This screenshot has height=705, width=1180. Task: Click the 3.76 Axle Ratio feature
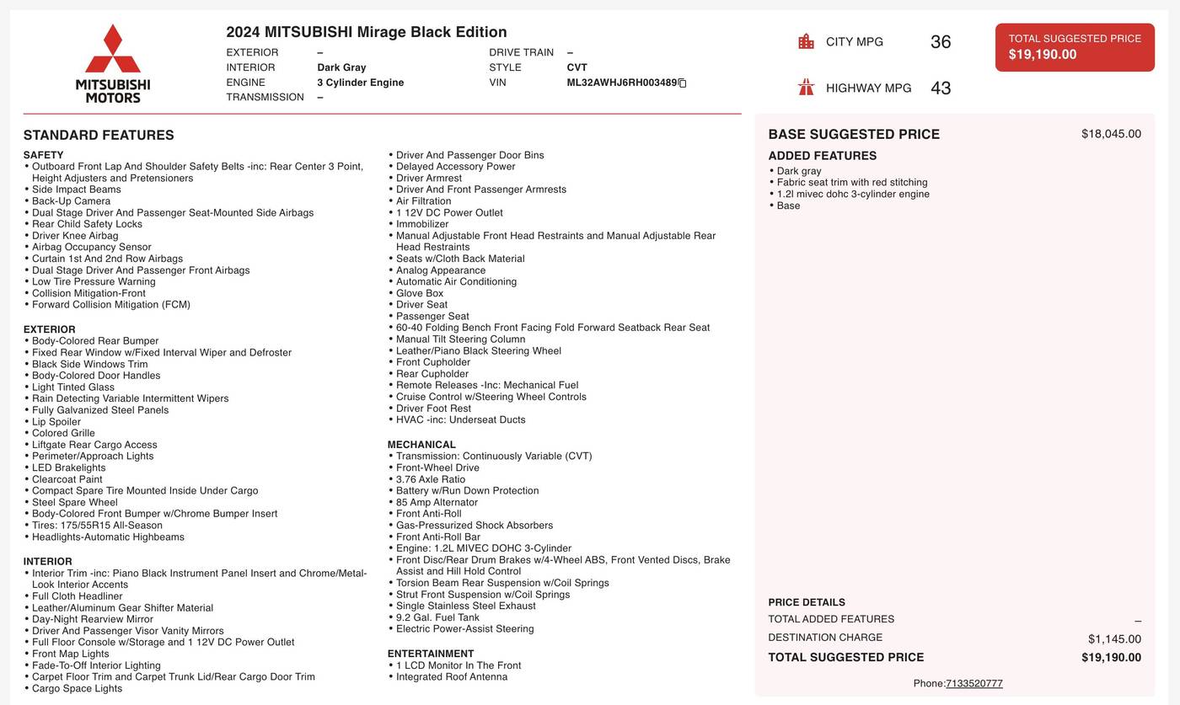coord(431,479)
